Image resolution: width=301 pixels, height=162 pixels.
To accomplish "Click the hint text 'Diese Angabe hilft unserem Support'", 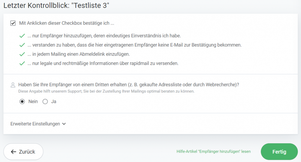I will click(x=106, y=91).
